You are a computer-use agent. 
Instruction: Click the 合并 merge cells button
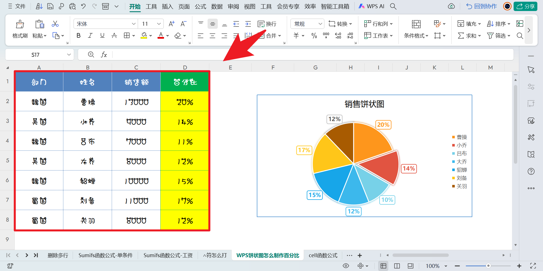click(x=270, y=36)
